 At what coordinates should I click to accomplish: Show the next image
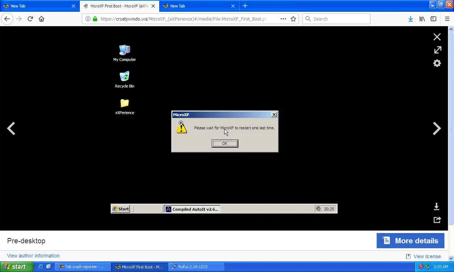pyautogui.click(x=437, y=129)
